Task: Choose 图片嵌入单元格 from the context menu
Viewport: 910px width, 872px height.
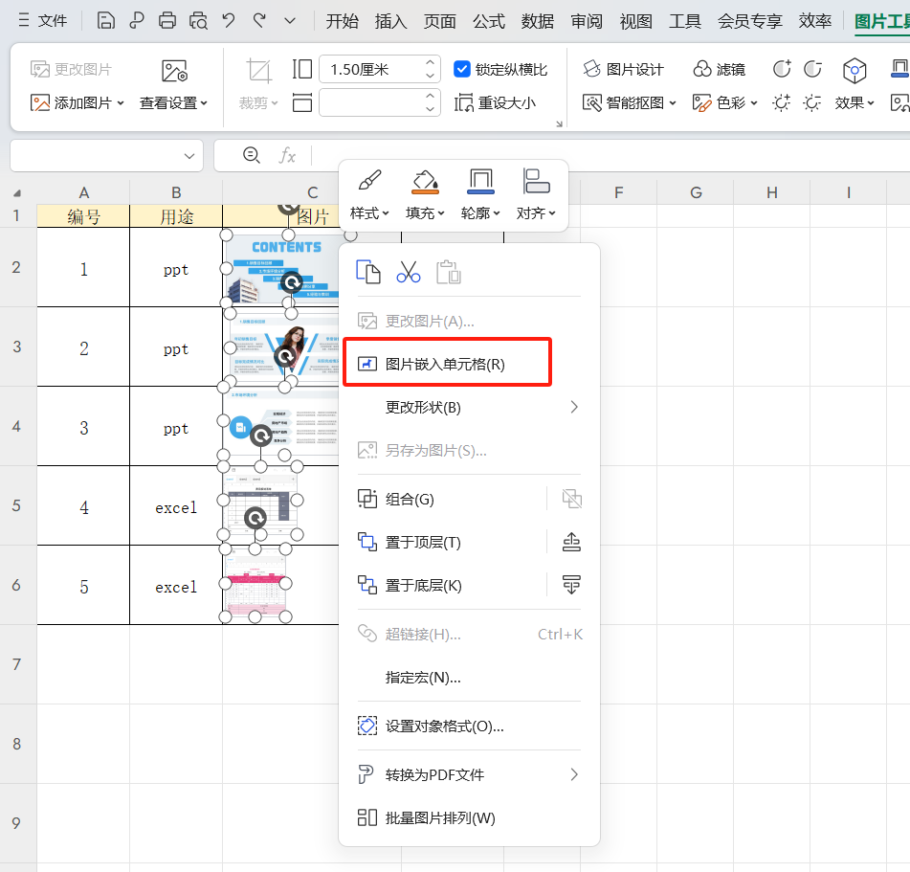Action: point(447,362)
